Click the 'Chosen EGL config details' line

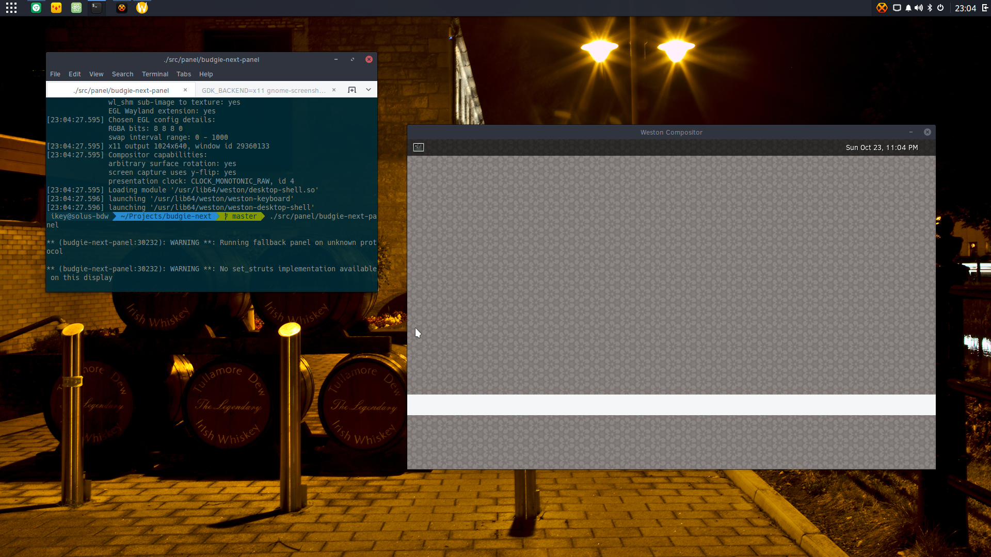(131, 120)
